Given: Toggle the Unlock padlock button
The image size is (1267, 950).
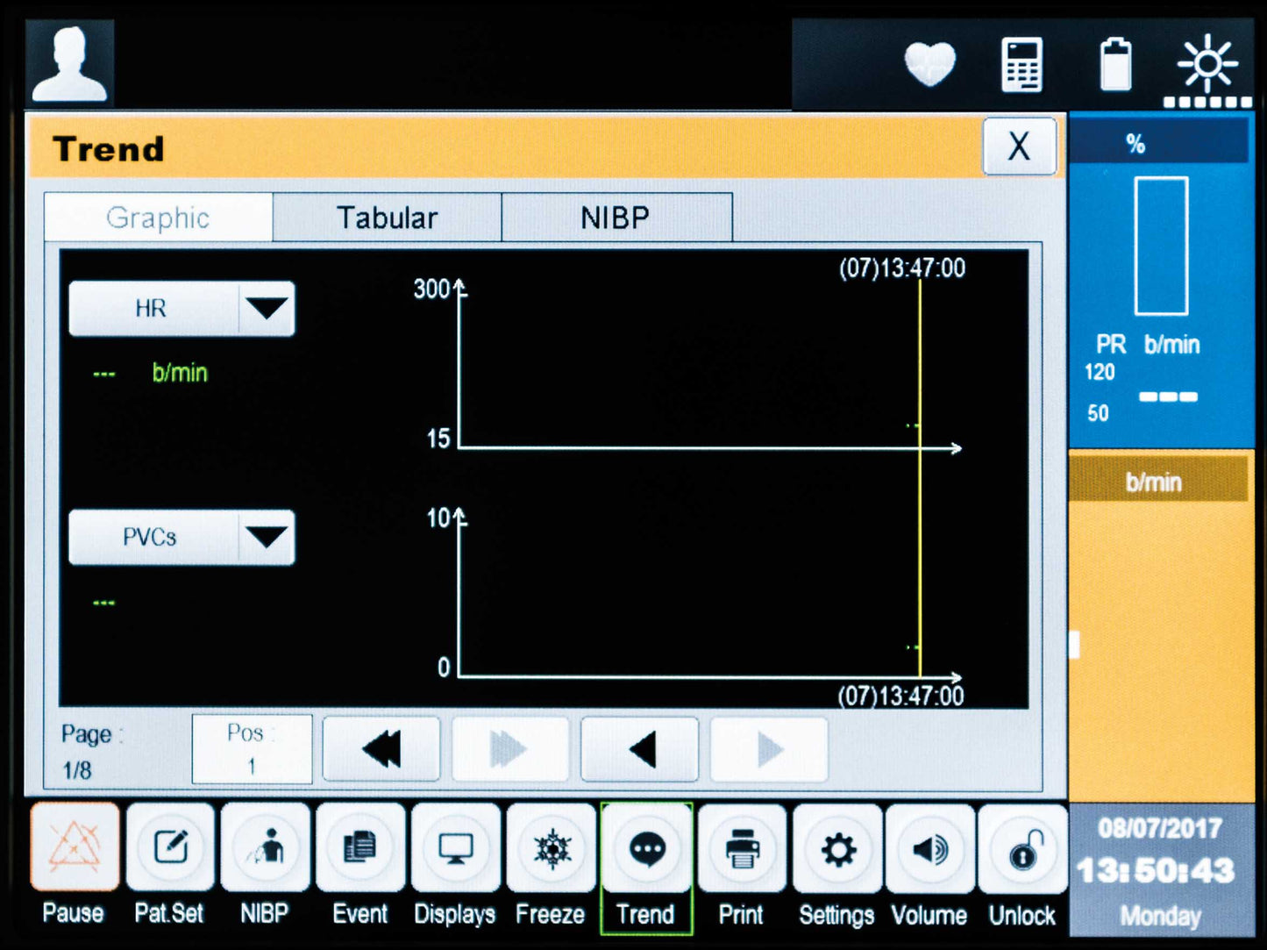Looking at the screenshot, I should tap(1022, 848).
